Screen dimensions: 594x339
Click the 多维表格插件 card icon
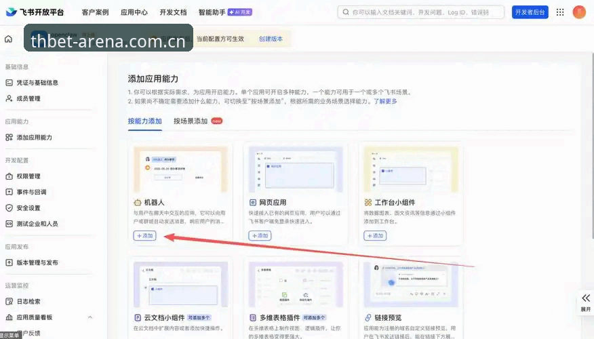click(x=253, y=317)
